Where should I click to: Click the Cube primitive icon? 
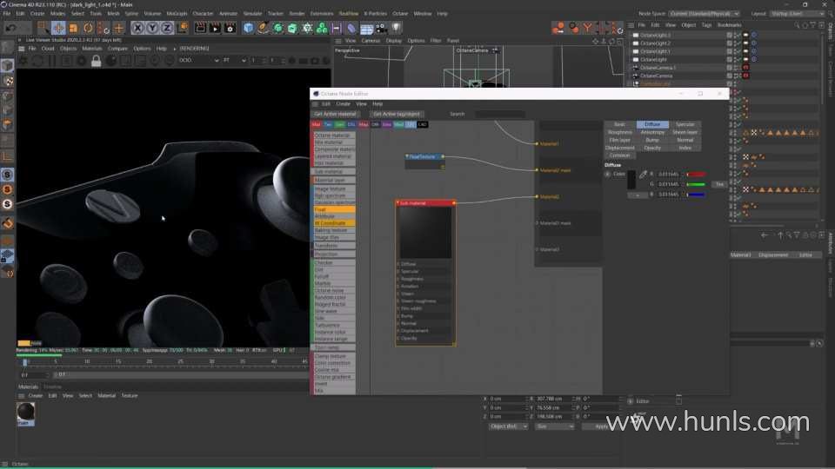[x=249, y=28]
